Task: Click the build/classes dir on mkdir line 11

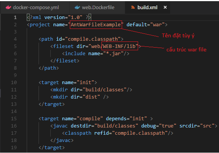Action: (105, 90)
